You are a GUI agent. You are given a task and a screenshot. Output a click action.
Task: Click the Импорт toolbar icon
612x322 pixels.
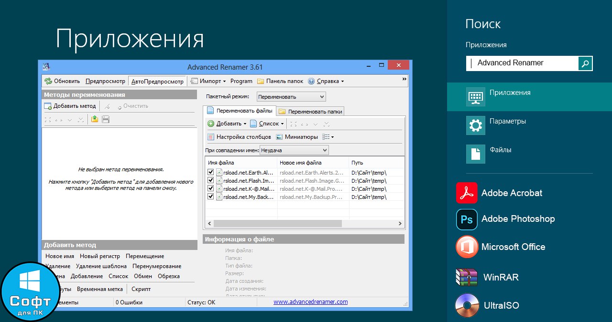click(194, 81)
